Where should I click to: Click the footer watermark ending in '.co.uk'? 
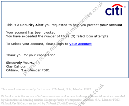(91, 95)
